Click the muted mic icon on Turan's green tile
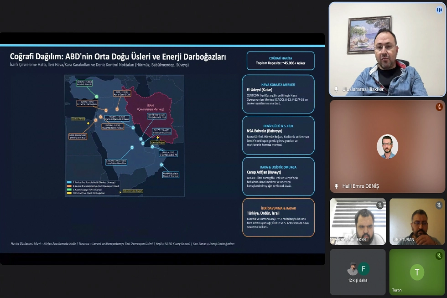The width and height of the screenshot is (447, 298). tap(439, 256)
